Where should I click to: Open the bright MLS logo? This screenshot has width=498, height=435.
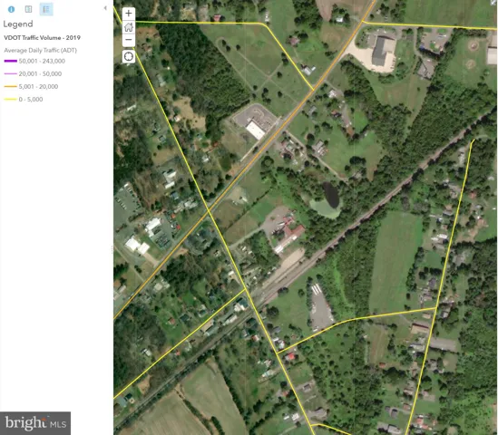(35, 423)
